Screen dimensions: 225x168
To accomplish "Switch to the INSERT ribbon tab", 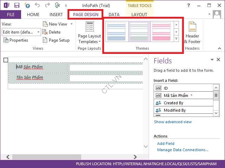I will pyautogui.click(x=56, y=15).
